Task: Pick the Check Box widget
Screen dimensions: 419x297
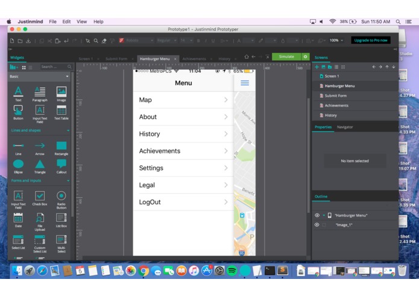Action: (40, 198)
